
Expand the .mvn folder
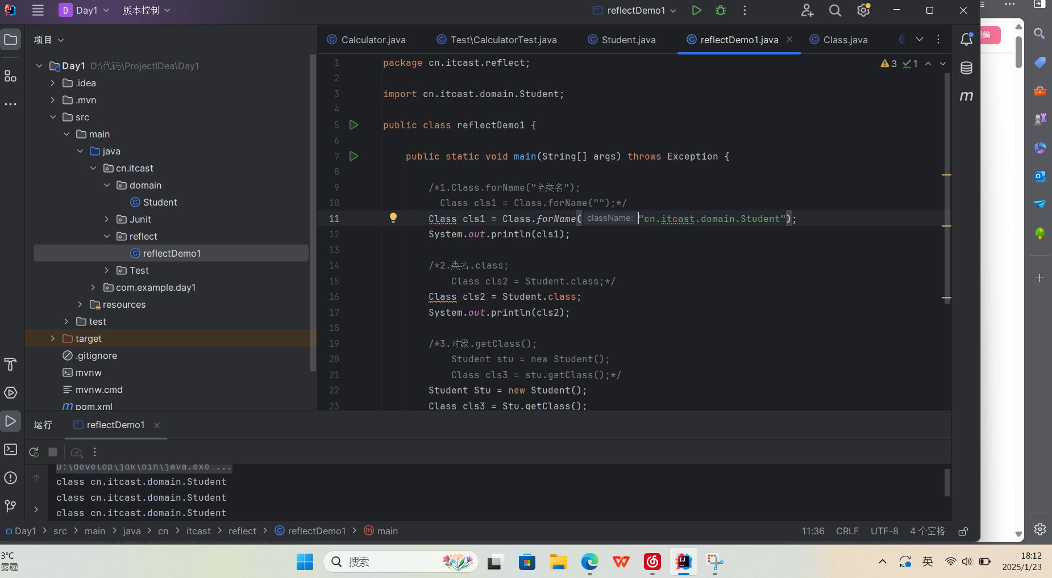53,100
